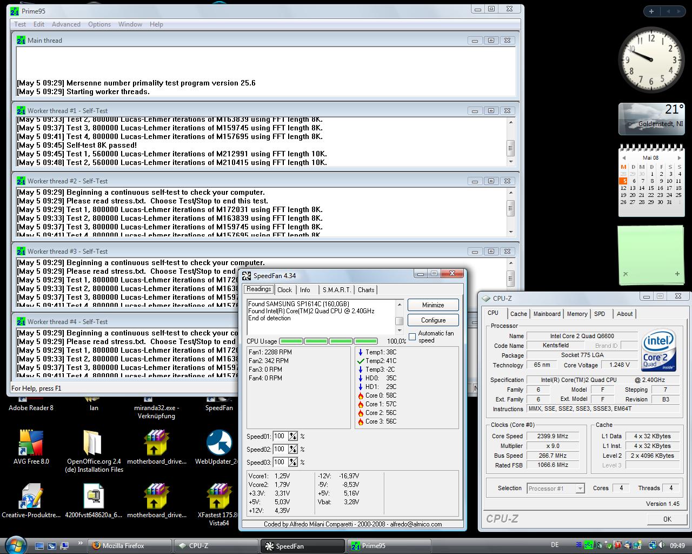Click the CPU-Z title bar icon
Screen dimensions: 692x554
tap(485, 298)
